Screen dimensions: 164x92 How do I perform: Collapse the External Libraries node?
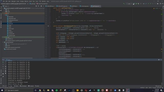[3, 42]
